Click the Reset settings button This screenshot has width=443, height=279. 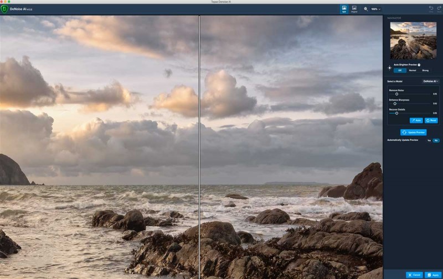pyautogui.click(x=431, y=120)
